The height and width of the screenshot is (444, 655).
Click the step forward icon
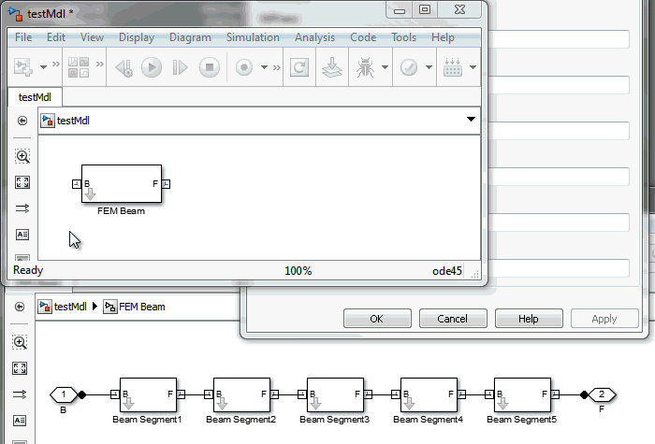pyautogui.click(x=181, y=67)
